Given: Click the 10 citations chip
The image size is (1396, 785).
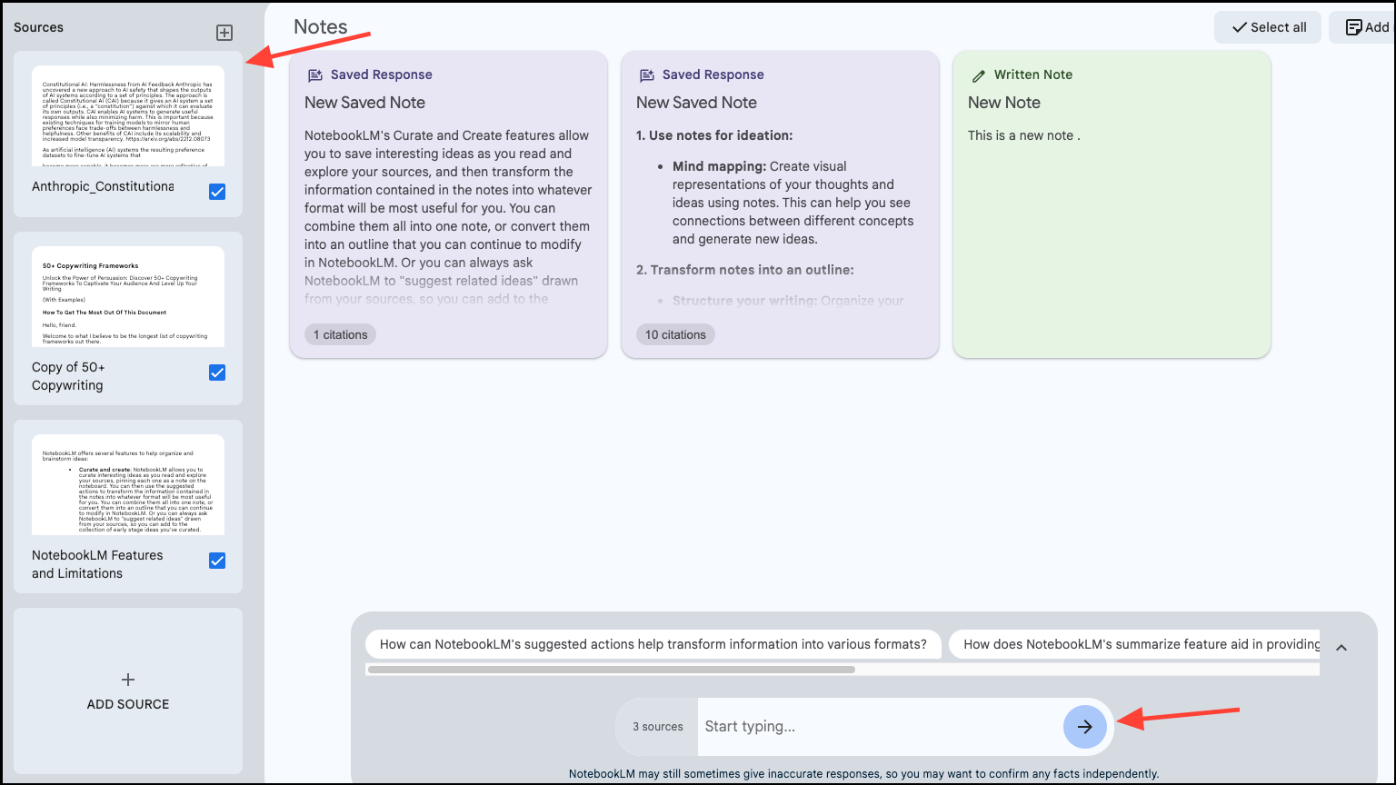Looking at the screenshot, I should (675, 334).
